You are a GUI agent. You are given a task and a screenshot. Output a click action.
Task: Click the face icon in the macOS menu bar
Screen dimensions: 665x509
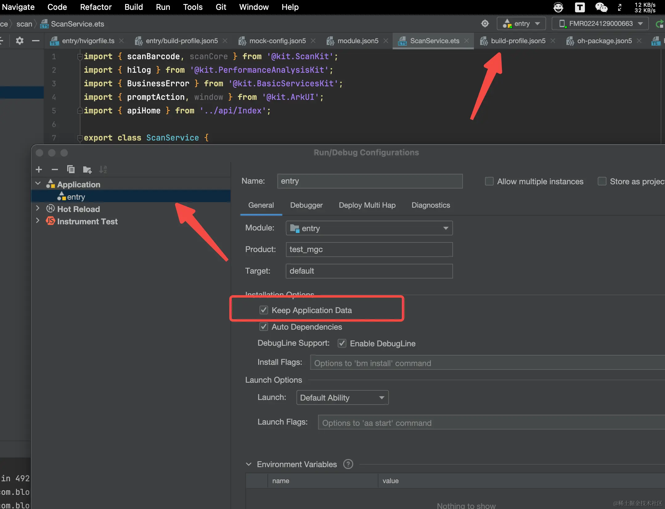[x=558, y=7]
